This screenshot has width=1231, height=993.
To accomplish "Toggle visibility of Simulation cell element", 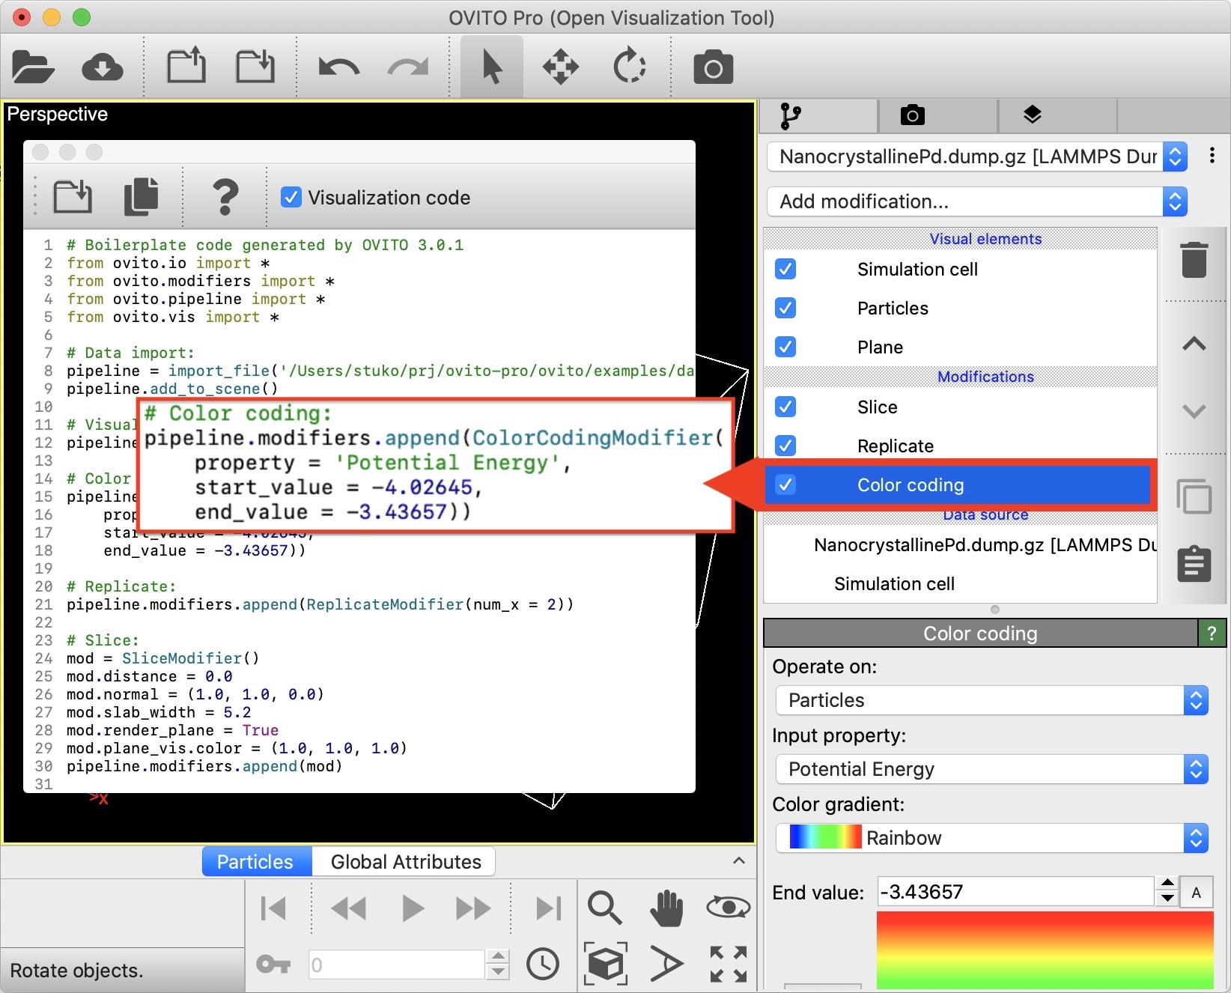I will pyautogui.click(x=785, y=269).
